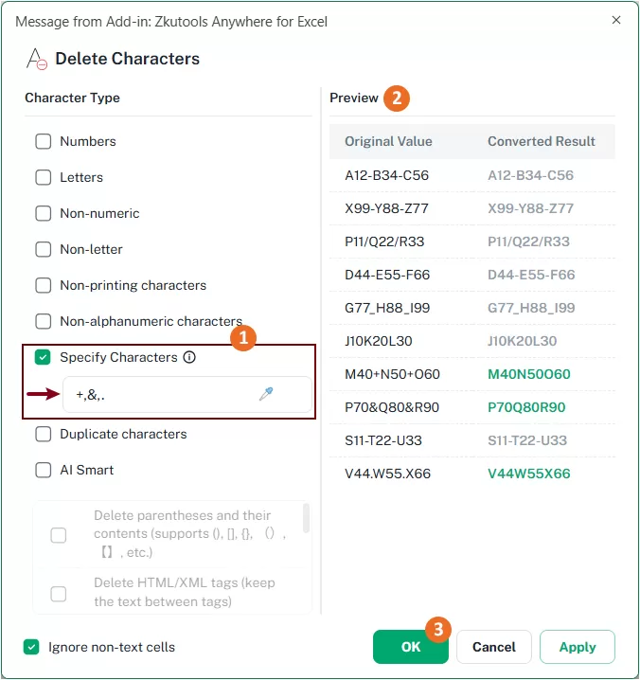Toggle Non-alphanumeric characters checkbox

tap(43, 321)
